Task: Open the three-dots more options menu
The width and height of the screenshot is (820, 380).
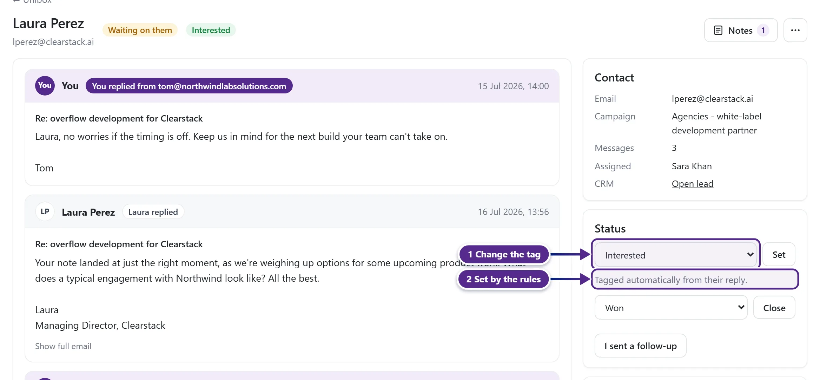Action: tap(795, 30)
